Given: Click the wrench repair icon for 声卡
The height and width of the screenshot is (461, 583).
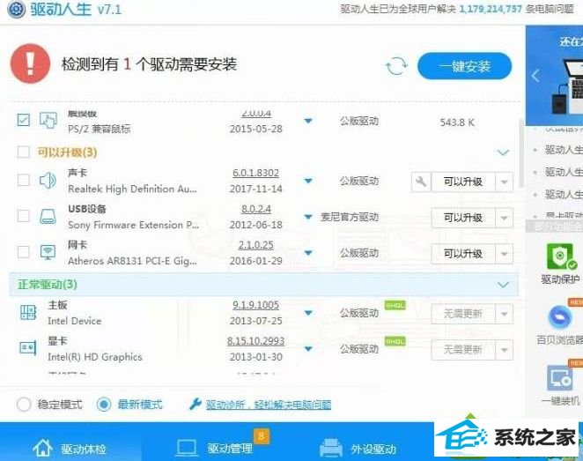Looking at the screenshot, I should click(421, 182).
